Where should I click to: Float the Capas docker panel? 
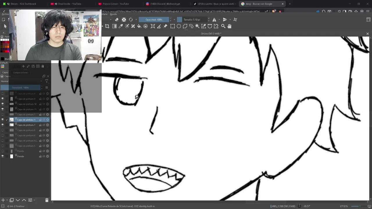click(44, 76)
